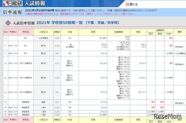Click the 閉じる link text
This screenshot has height=123, width=186.
point(134,4)
